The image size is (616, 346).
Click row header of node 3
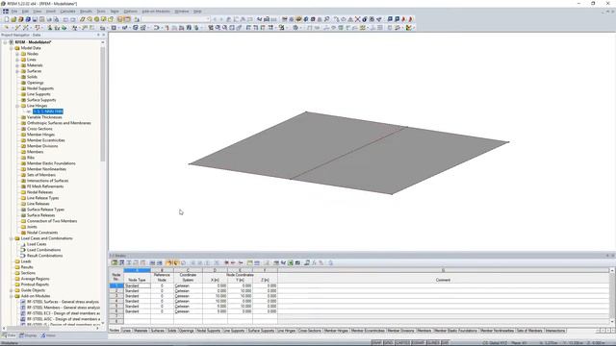(x=116, y=296)
